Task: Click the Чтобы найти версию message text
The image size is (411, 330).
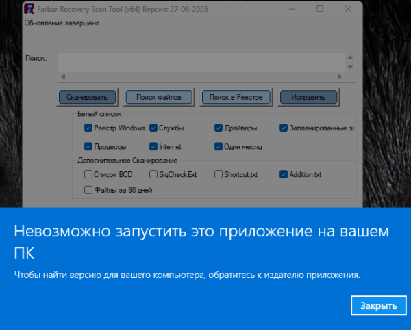Action: tap(187, 275)
